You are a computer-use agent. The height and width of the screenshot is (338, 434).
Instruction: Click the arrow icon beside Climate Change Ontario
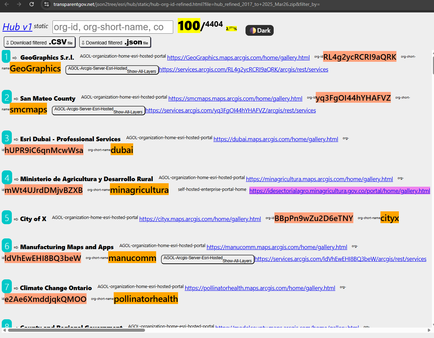16,288
